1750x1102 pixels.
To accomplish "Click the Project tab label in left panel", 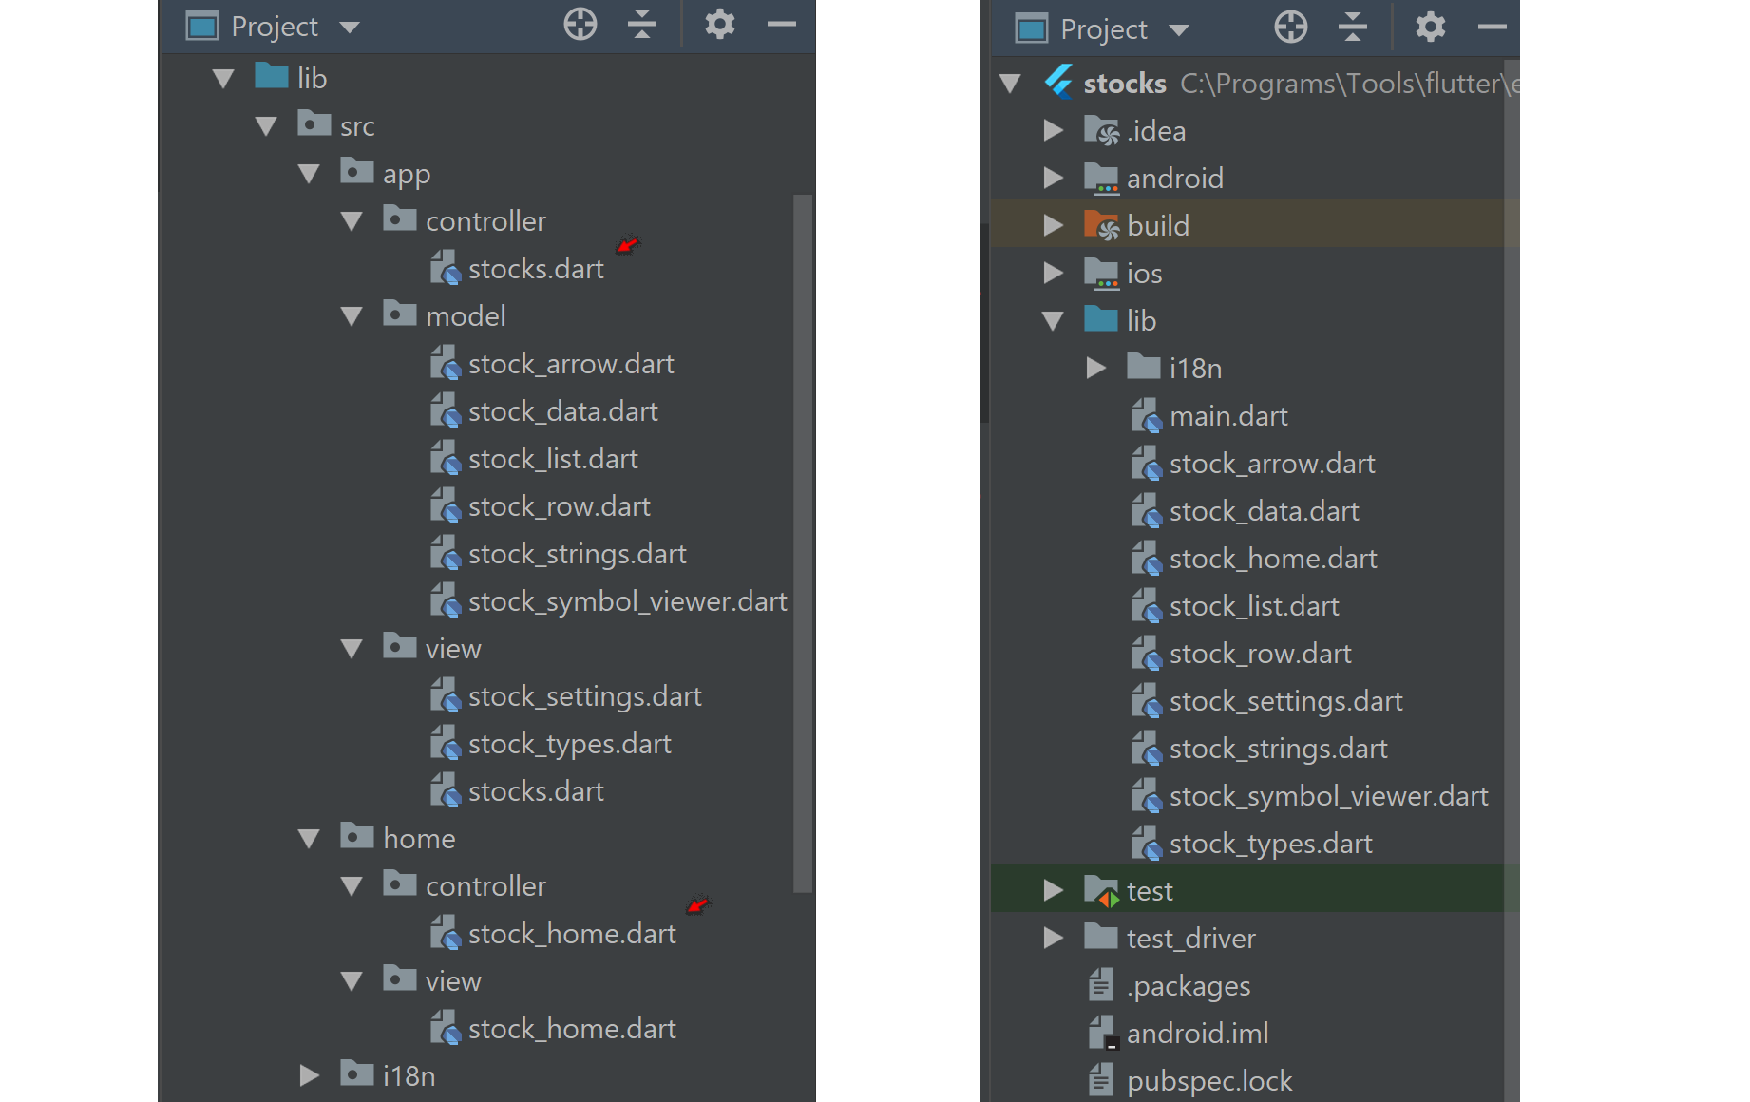I will (x=276, y=26).
